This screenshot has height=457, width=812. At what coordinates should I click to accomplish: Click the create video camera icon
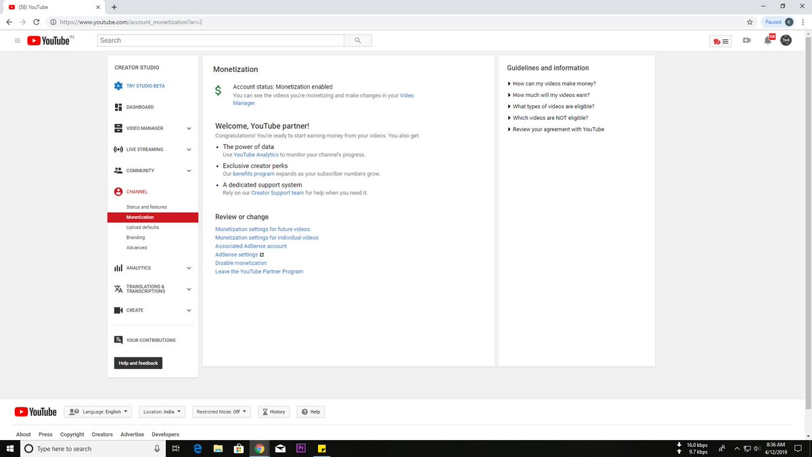[x=746, y=41]
